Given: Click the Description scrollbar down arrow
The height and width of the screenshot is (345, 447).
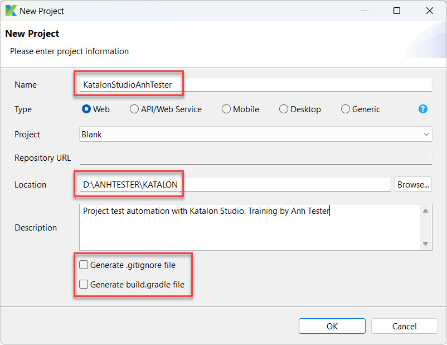Looking at the screenshot, I should (426, 243).
